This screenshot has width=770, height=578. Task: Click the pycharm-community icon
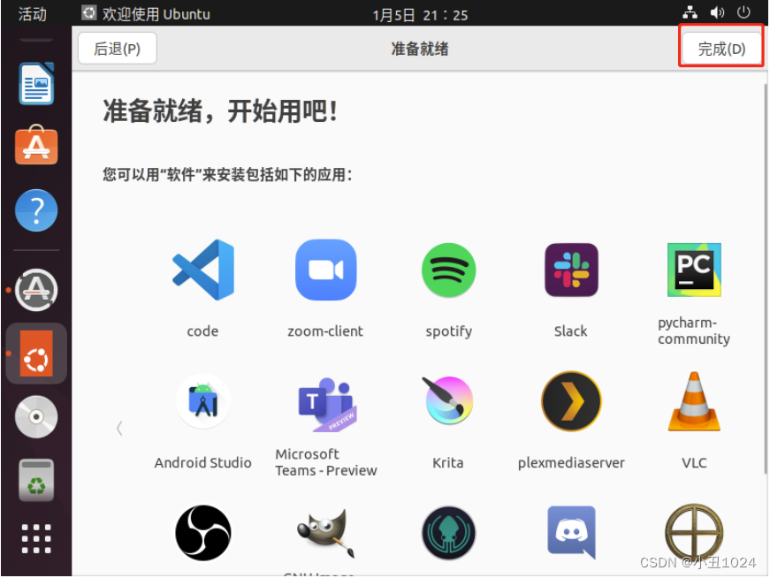694,270
